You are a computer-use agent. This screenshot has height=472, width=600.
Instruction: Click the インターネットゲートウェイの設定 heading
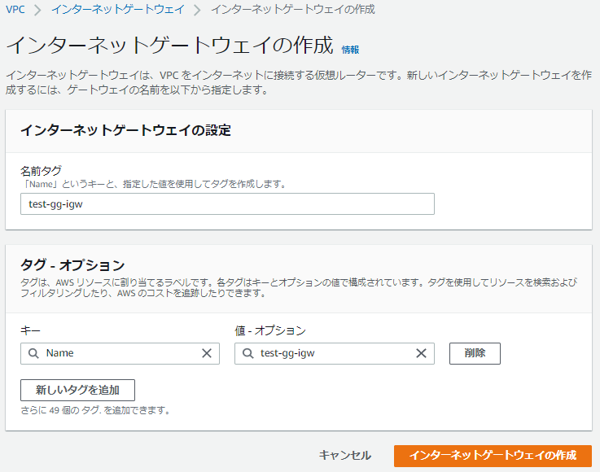click(x=125, y=130)
